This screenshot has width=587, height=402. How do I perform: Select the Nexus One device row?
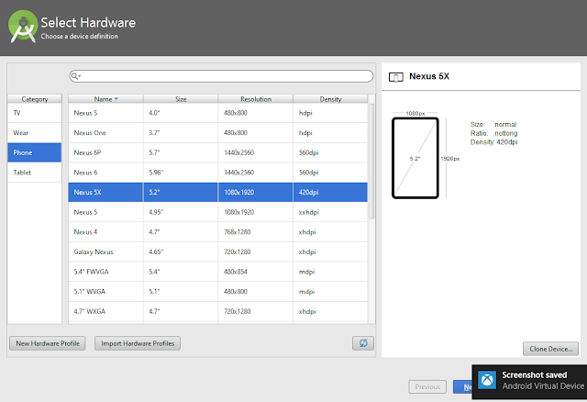pos(218,133)
